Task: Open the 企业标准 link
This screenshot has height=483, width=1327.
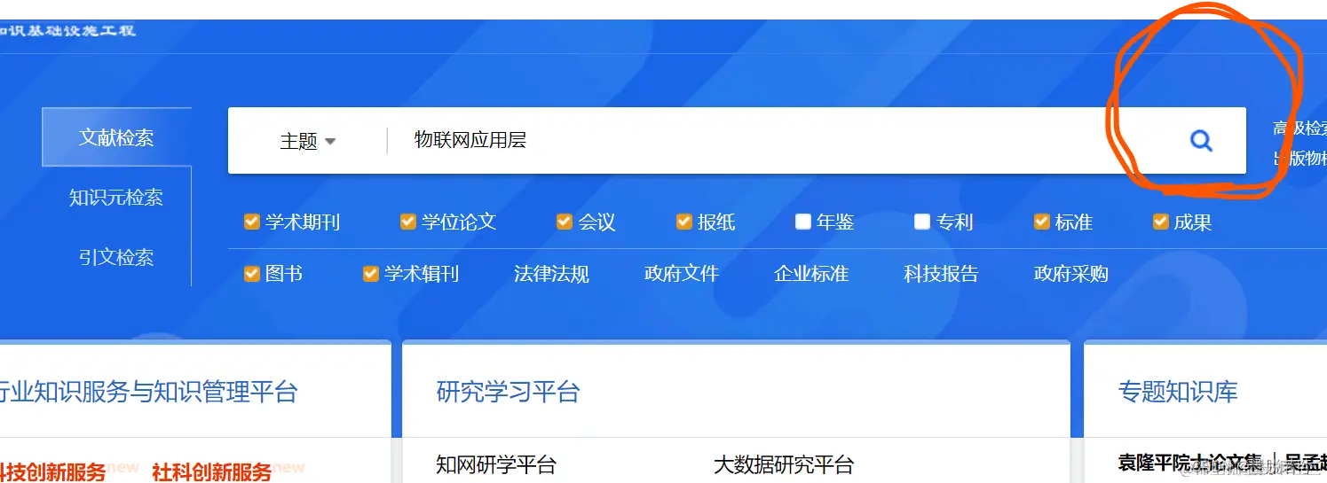Action: point(811,274)
